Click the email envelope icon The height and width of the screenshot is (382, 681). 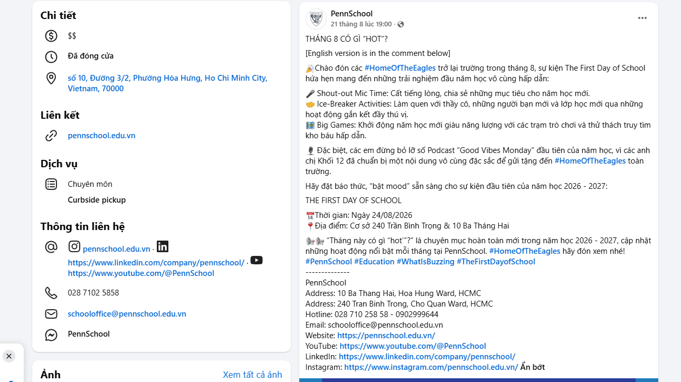[x=51, y=314]
